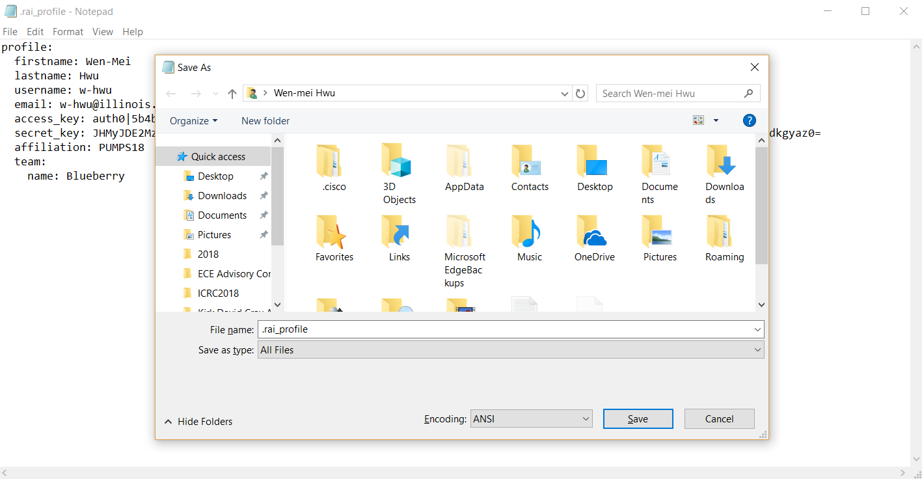Open Notepad View menu
This screenshot has width=922, height=479.
[103, 31]
